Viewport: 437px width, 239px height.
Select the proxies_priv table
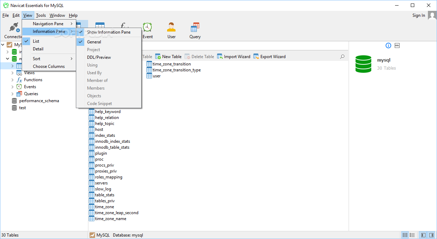103,171
